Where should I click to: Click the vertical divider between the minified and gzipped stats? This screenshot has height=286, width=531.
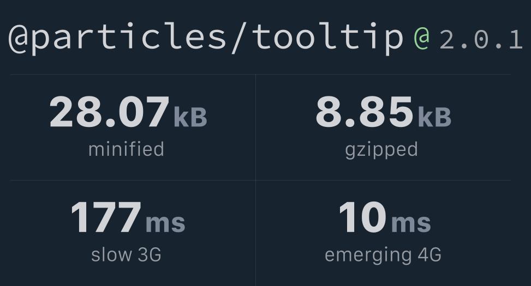point(256,127)
